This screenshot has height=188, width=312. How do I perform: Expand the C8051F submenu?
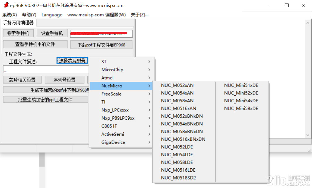(121, 126)
